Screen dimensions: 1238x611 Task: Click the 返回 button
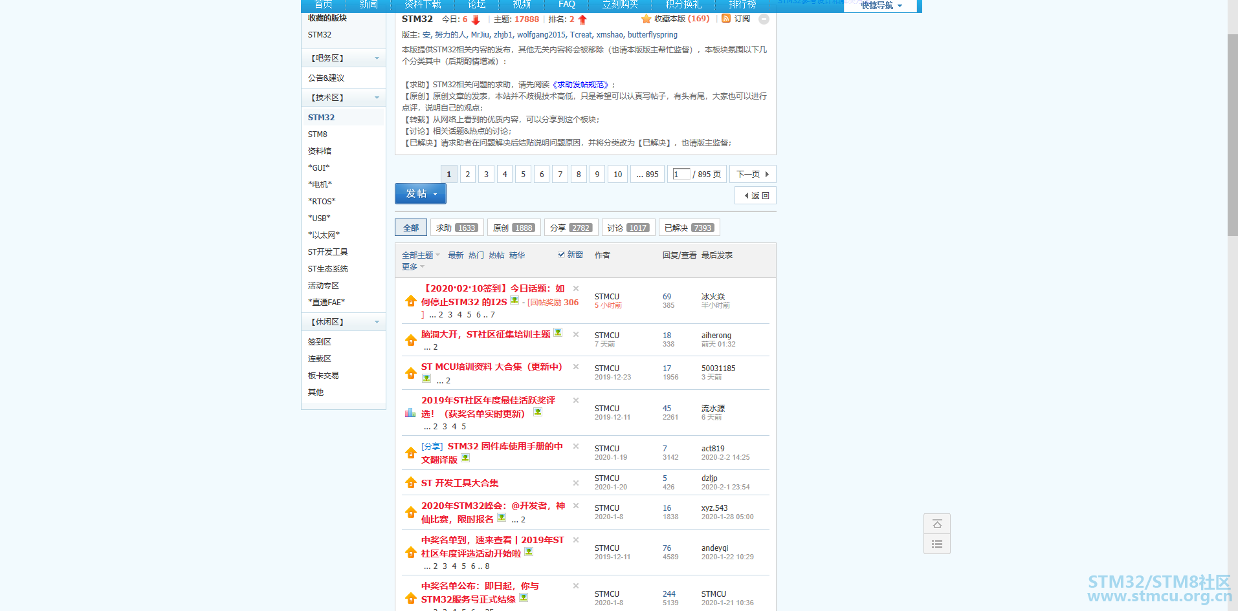(x=756, y=196)
